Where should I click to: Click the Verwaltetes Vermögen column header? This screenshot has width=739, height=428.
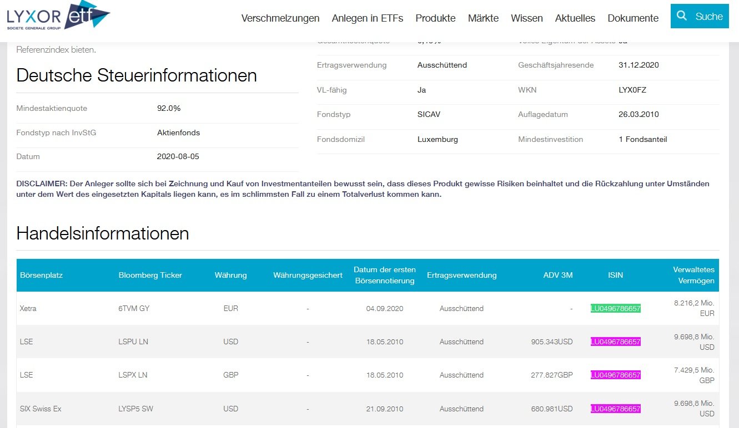[x=693, y=275]
